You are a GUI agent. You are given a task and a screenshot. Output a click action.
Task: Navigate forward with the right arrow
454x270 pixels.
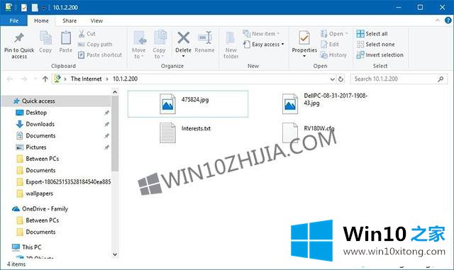coord(24,79)
